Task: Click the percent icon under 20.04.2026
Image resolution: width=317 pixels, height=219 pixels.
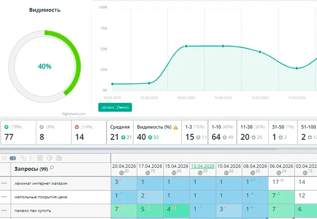Action: click(x=122, y=172)
